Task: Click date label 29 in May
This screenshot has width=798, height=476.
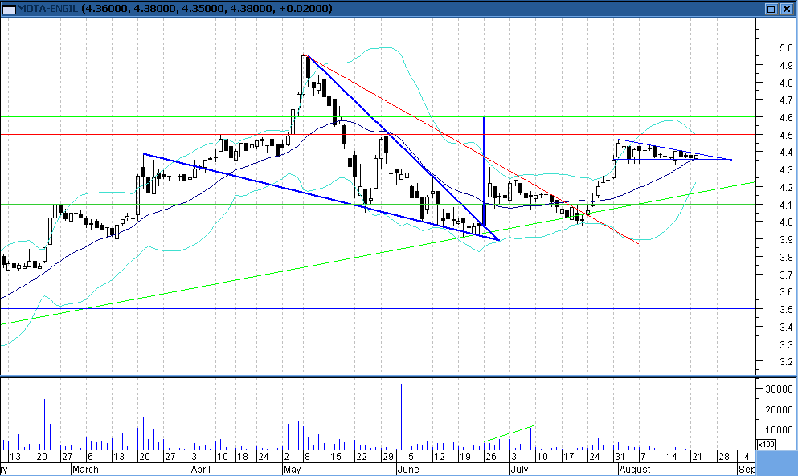Action: pyautogui.click(x=388, y=457)
